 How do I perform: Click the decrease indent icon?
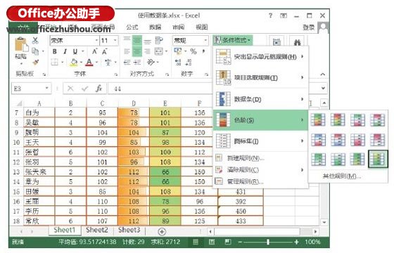point(127,62)
